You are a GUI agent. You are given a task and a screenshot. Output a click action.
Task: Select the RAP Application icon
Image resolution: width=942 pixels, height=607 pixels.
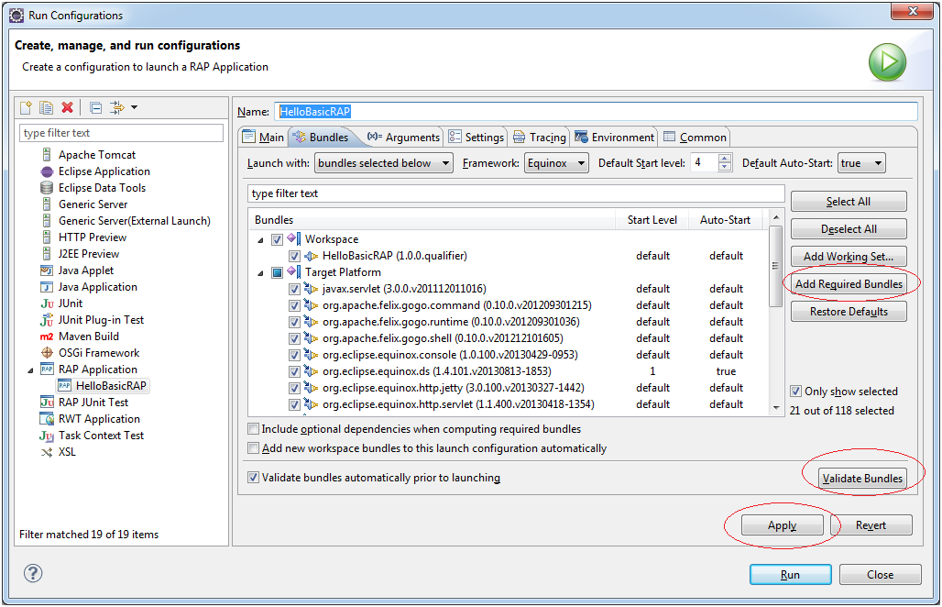click(47, 369)
